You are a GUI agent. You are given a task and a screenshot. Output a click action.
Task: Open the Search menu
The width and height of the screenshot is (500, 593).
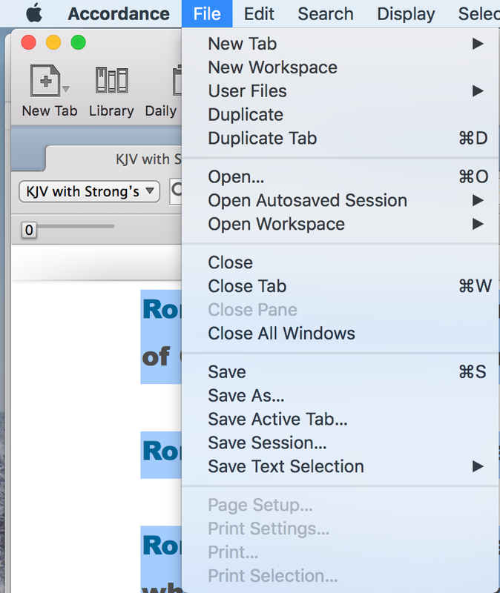click(x=326, y=13)
